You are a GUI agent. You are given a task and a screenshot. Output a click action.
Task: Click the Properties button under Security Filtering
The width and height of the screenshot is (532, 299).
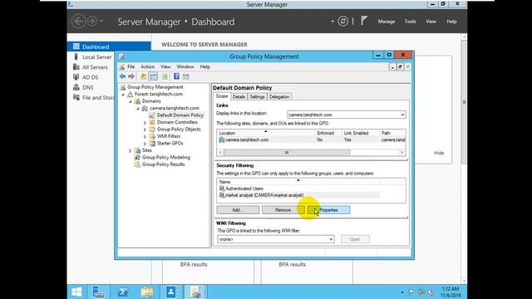point(329,210)
